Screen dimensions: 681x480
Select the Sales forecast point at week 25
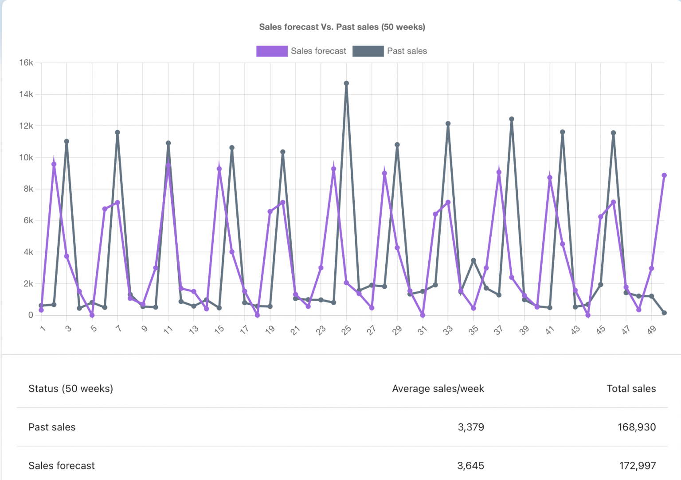pos(346,283)
